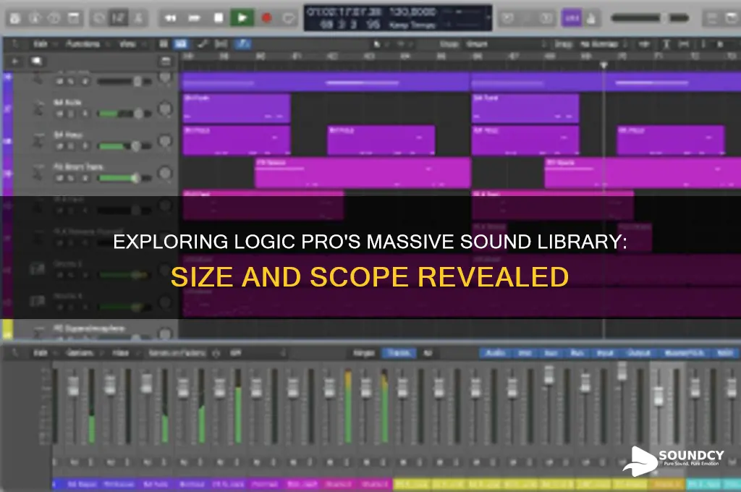Toggle the Audio channel filter button in mixer
Screen dimensions: 741x492
(495, 353)
